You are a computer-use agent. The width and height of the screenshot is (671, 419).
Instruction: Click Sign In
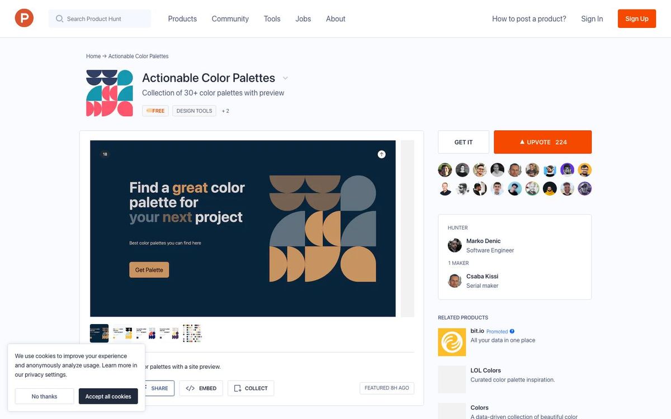coord(592,18)
